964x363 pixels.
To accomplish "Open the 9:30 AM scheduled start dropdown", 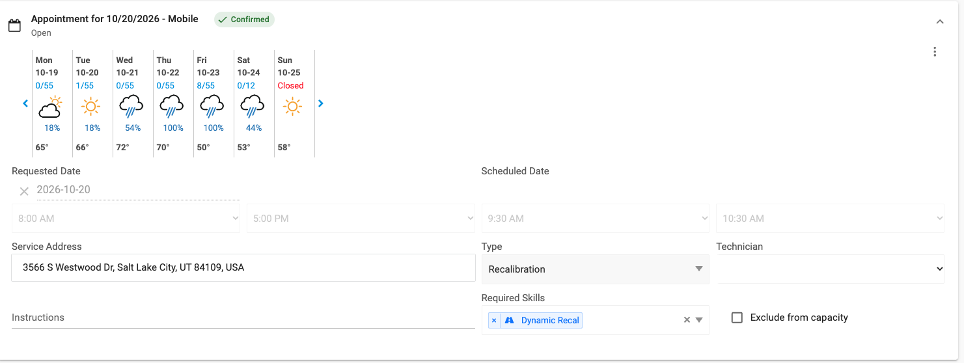I will (595, 219).
